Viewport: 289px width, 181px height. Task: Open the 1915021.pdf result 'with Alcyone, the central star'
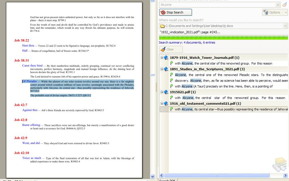click(x=230, y=98)
